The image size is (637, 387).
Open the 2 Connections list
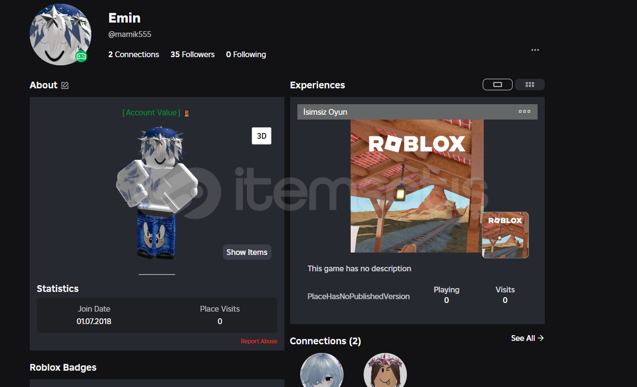pyautogui.click(x=134, y=54)
